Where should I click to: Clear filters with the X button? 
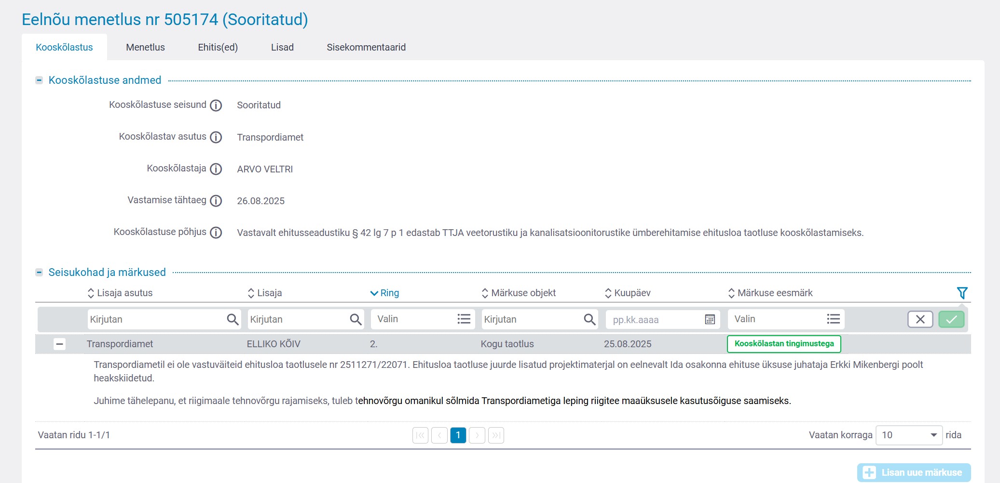[920, 319]
